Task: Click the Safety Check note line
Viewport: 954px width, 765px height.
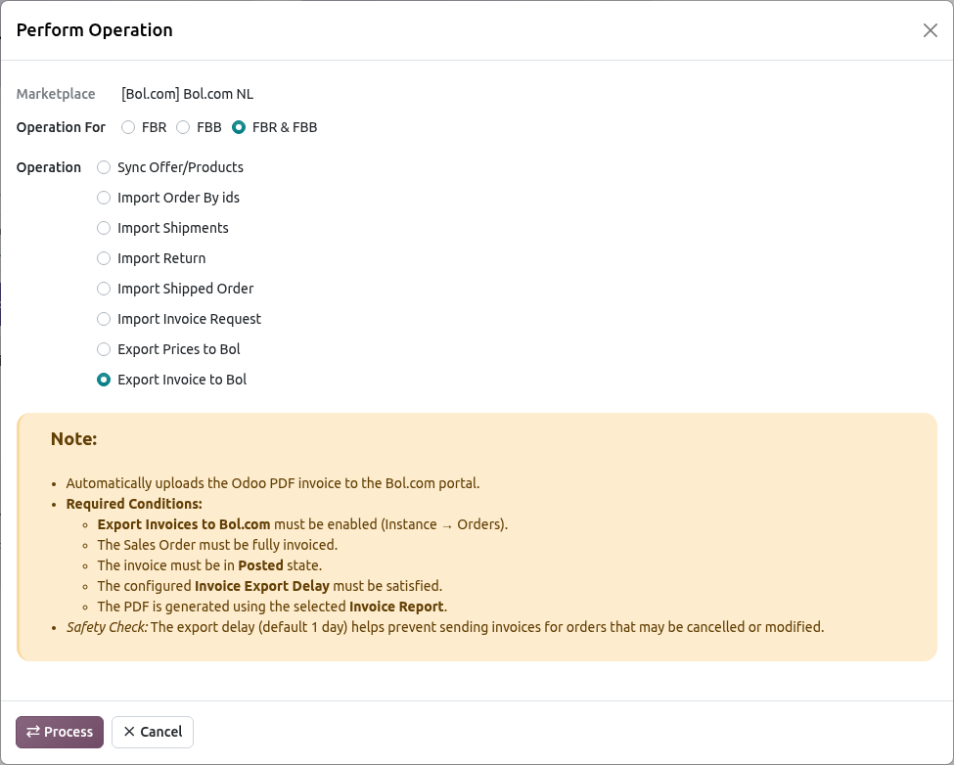Action: point(445,627)
